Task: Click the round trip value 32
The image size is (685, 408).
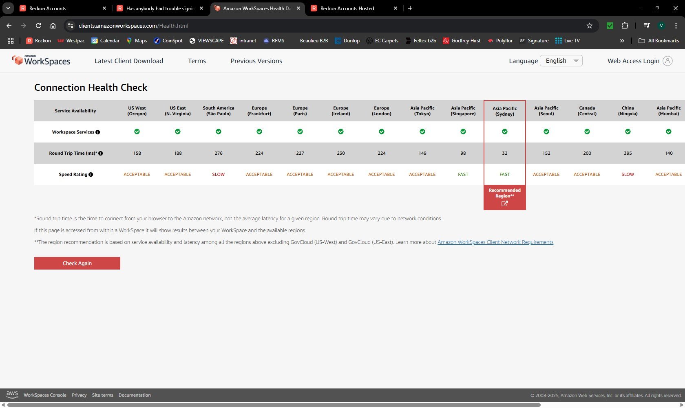Action: [505, 153]
